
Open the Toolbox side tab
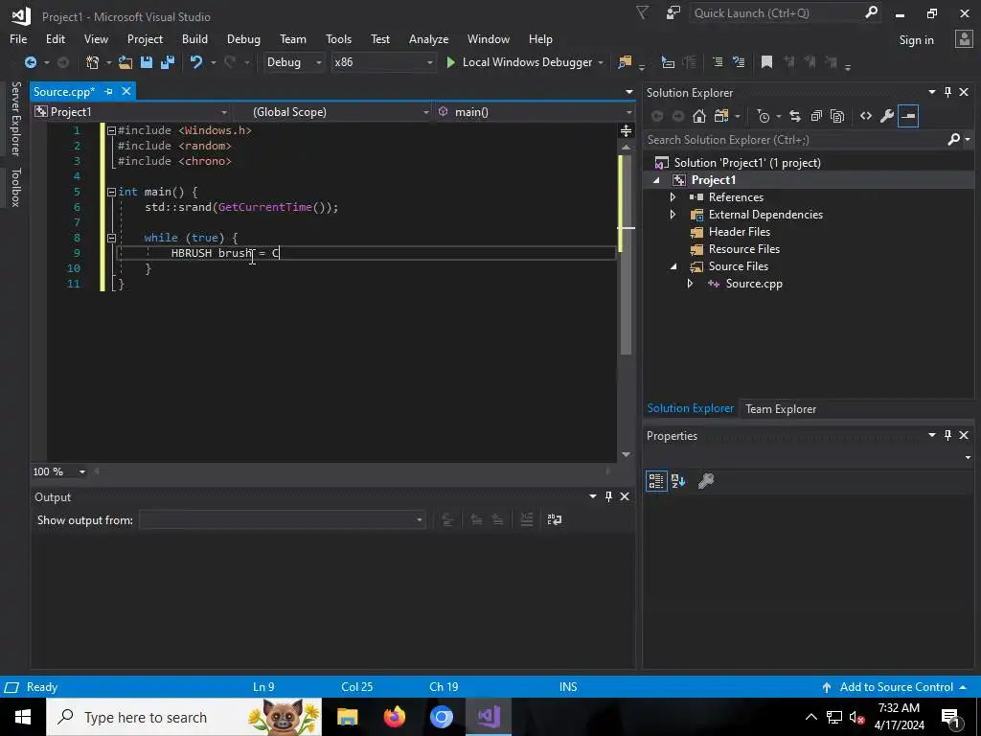pyautogui.click(x=15, y=187)
